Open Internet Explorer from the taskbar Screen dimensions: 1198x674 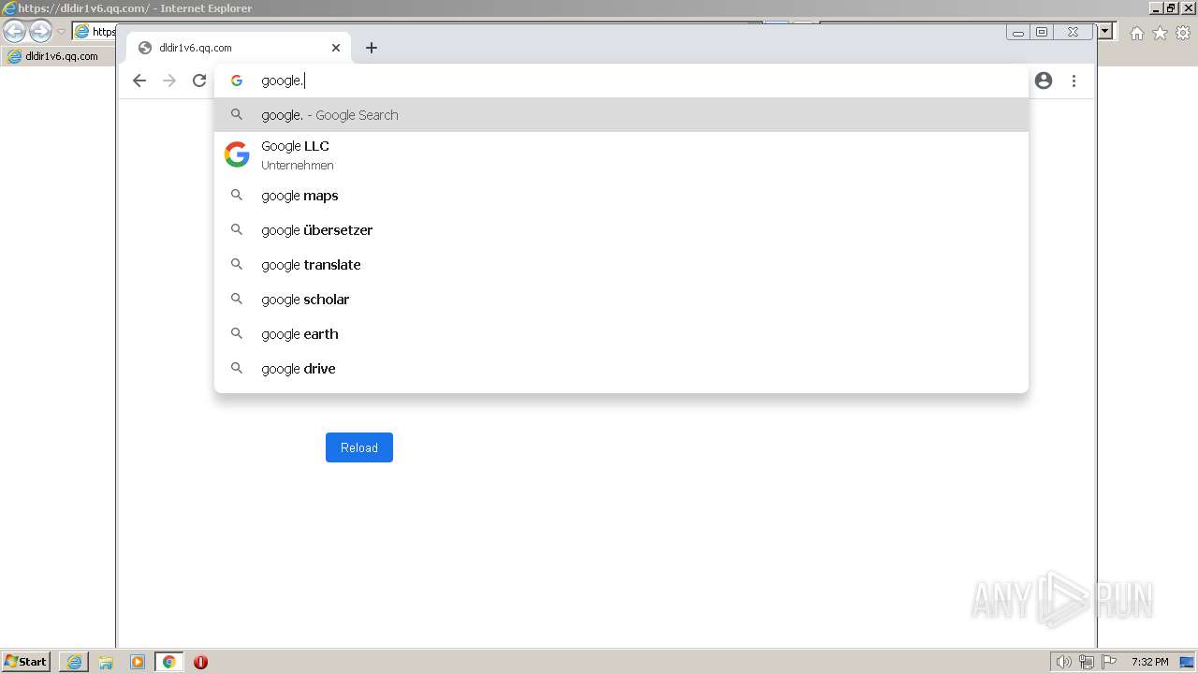click(x=74, y=662)
